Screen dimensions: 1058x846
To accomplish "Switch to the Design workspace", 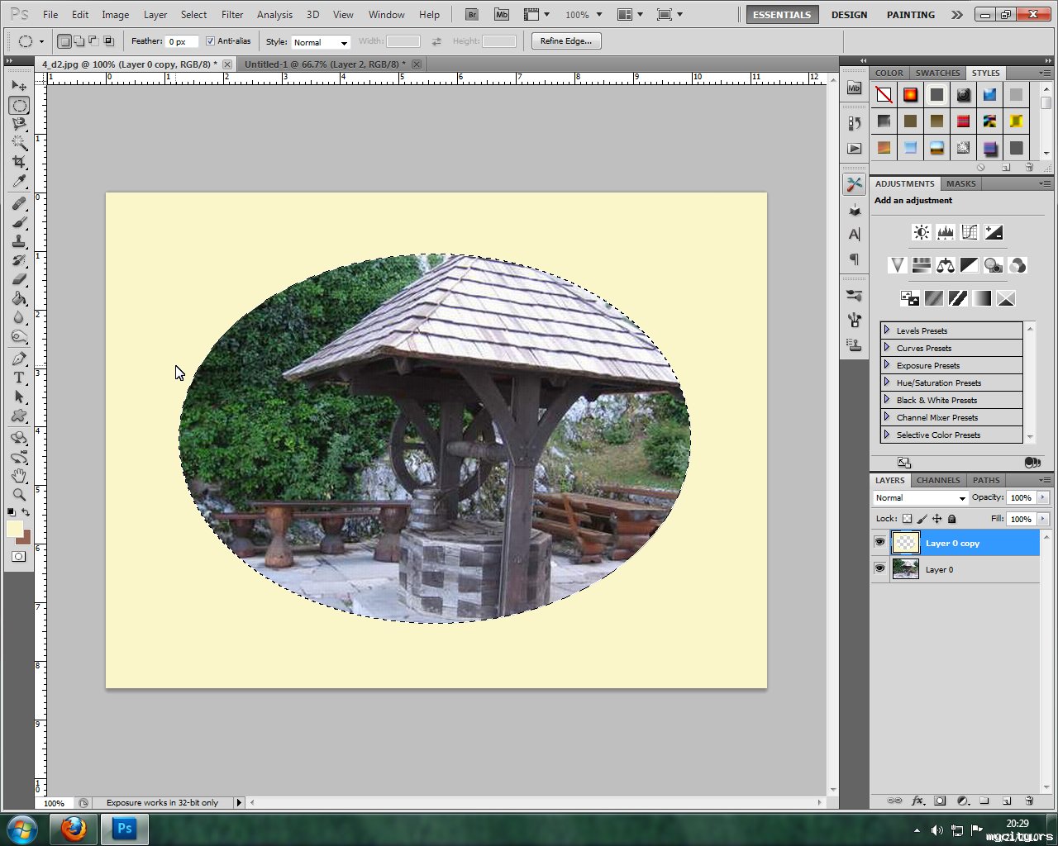I will point(849,15).
